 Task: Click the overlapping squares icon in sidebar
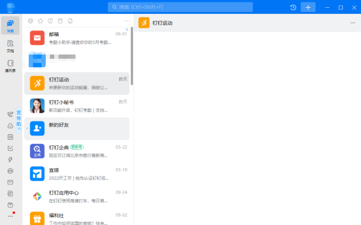[10, 193]
